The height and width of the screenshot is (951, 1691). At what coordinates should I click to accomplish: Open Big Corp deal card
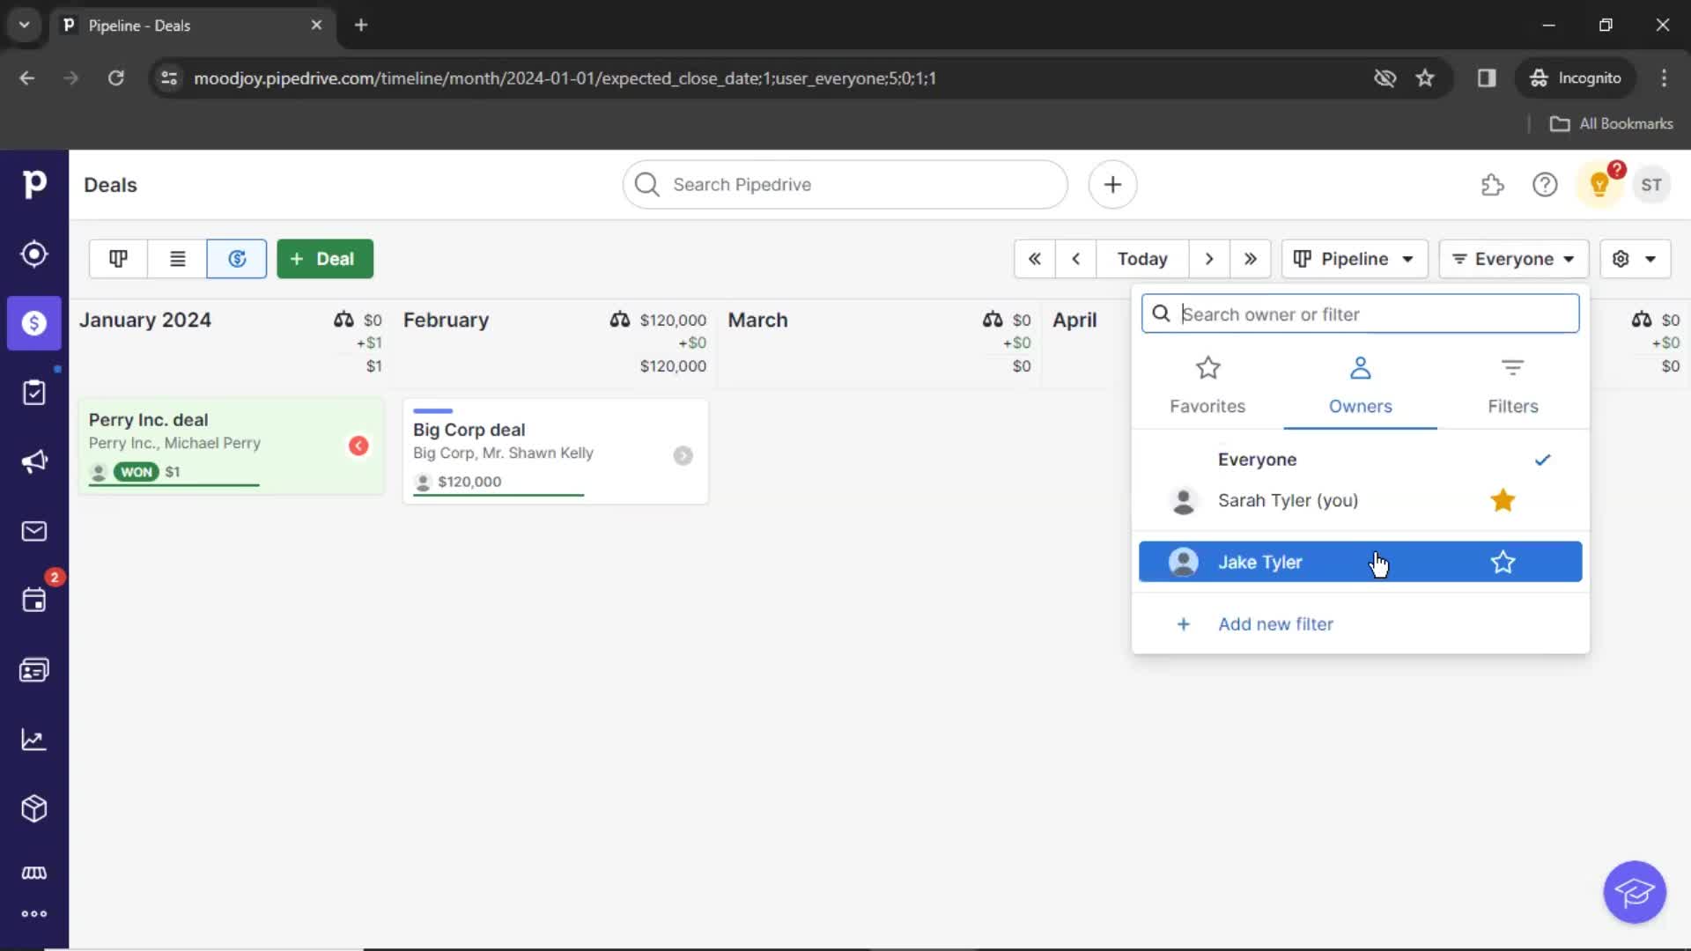[555, 451]
